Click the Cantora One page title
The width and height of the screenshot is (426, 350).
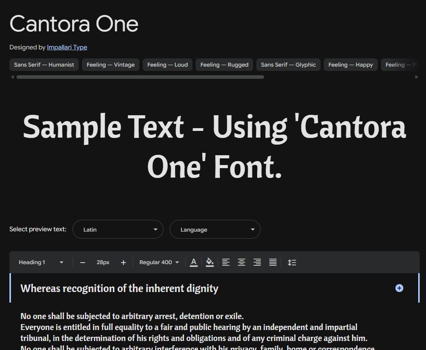(74, 24)
